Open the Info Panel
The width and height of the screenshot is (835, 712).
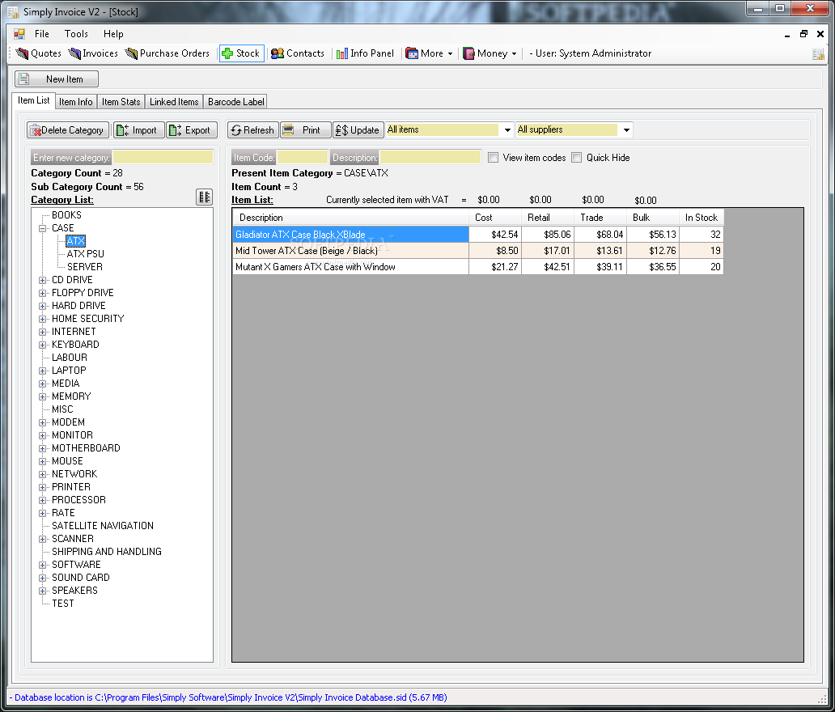tap(366, 53)
